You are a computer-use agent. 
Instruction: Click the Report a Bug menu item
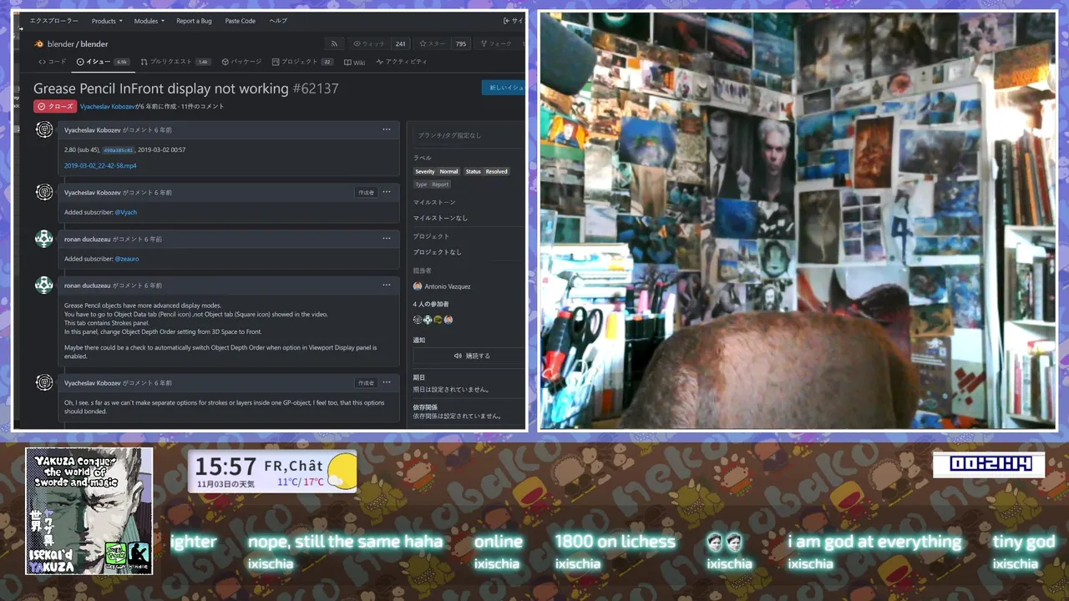click(x=193, y=21)
